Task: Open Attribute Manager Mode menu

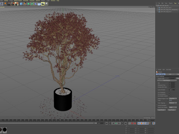Action: point(160,70)
